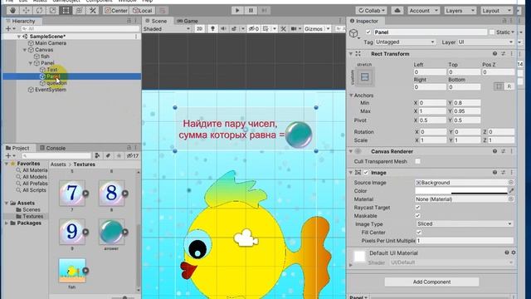The width and height of the screenshot is (531, 299).
Task: Select the Text object in Hierarchy
Action: pos(52,70)
